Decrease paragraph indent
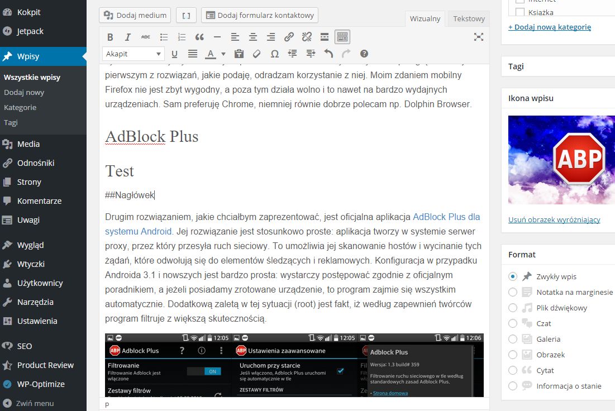 [293, 54]
